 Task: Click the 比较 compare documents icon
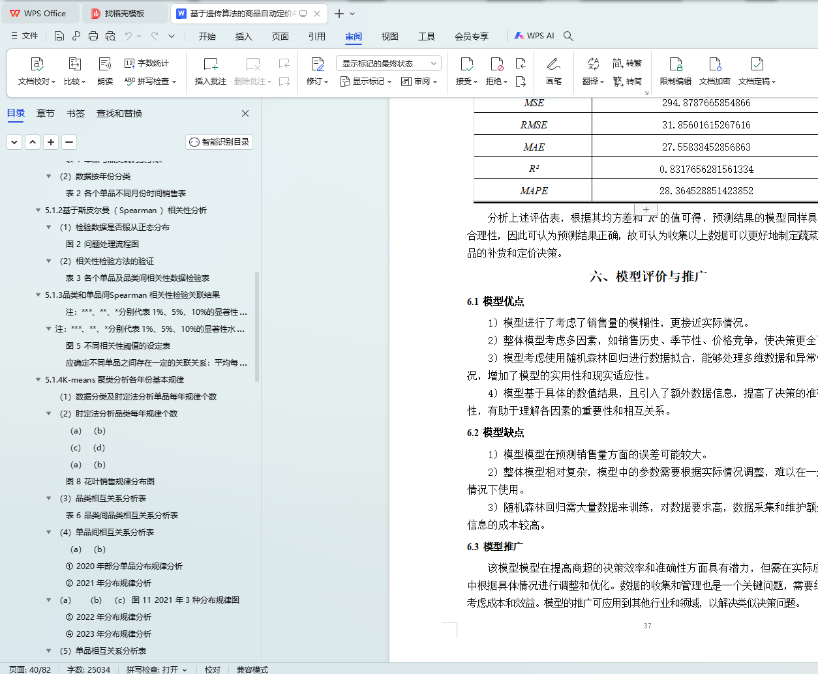coord(74,64)
